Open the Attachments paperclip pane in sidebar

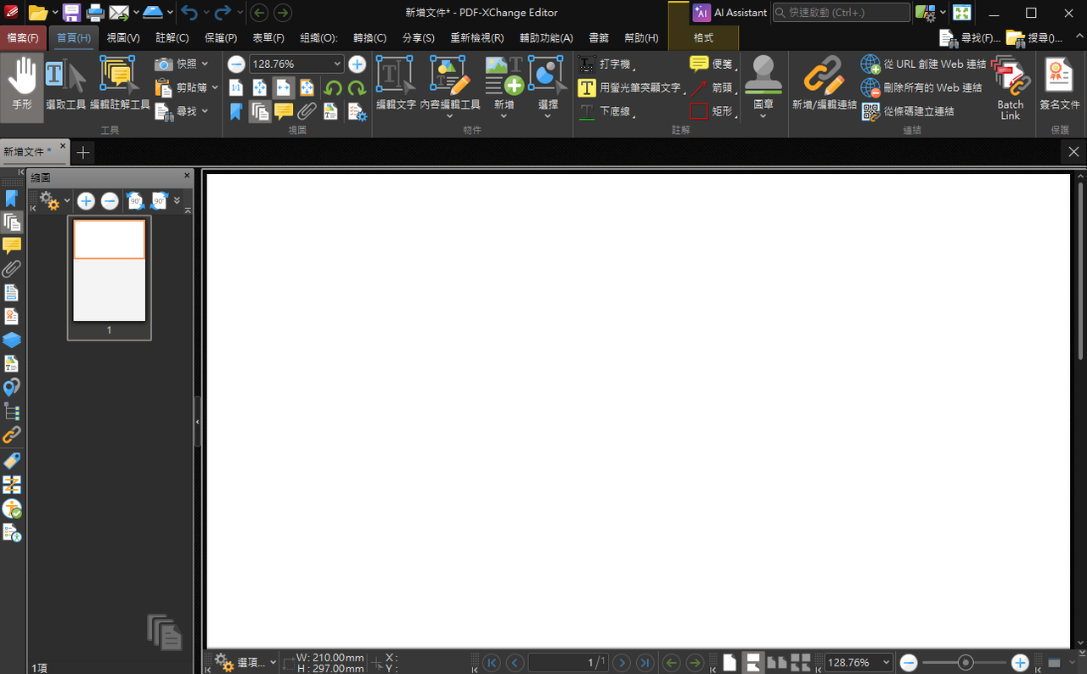(x=11, y=269)
